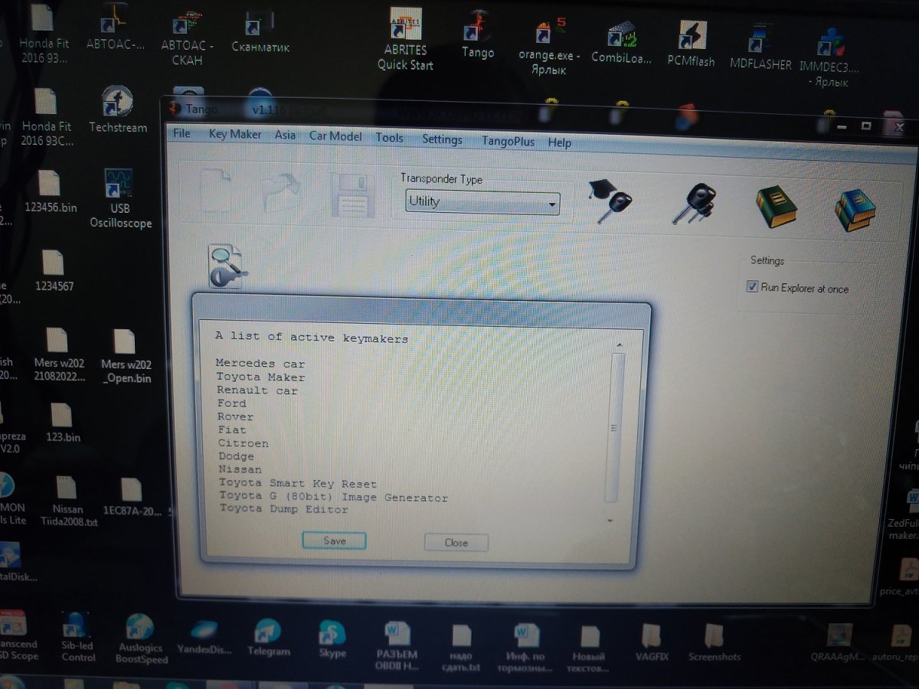Click the scrollbar down arrow in keymakers list
Screen dimensions: 919x689
click(610, 521)
